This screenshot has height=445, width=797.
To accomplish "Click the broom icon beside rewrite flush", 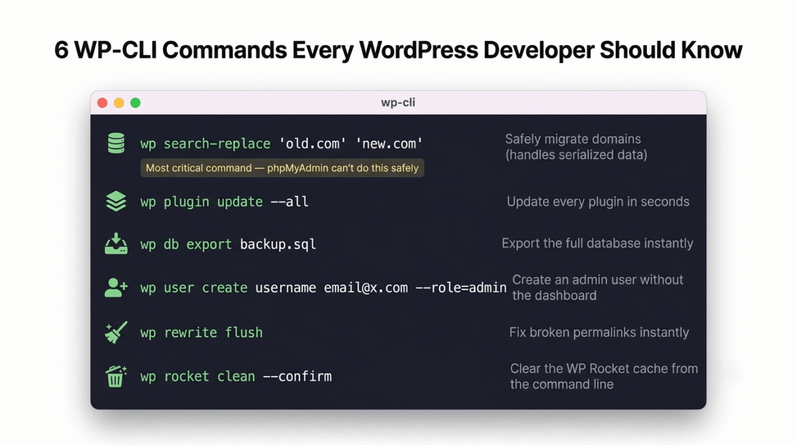I will point(116,332).
